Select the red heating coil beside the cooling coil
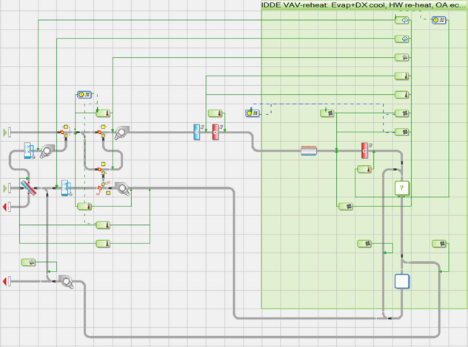The height and width of the screenshot is (347, 468). click(215, 132)
